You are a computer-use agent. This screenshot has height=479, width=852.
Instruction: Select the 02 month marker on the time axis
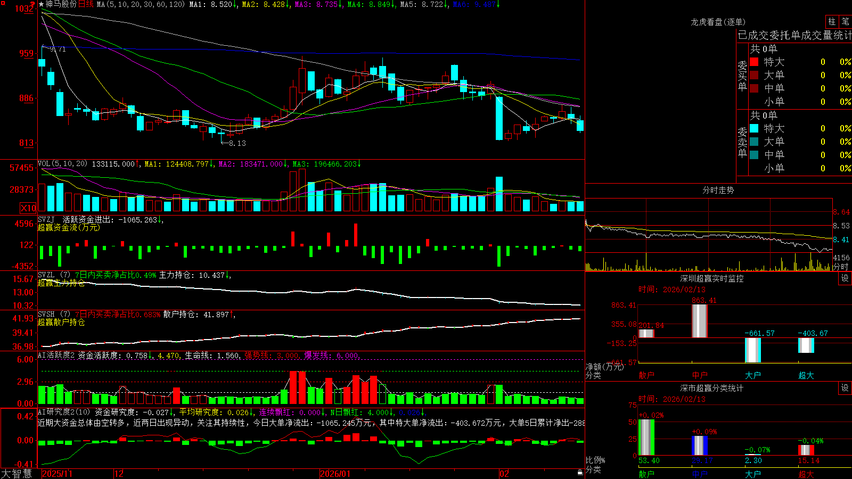point(504,474)
